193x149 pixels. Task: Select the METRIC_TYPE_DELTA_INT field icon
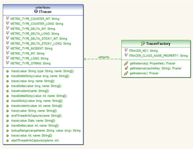[x=8, y=28]
